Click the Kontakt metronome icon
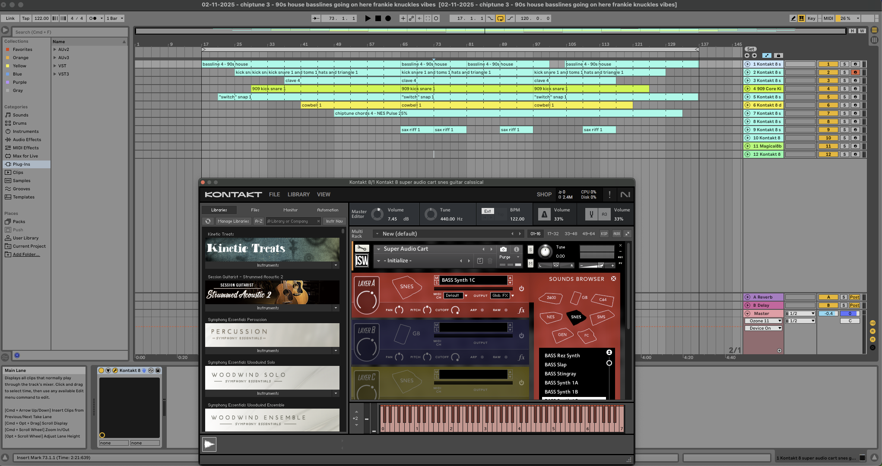Image resolution: width=882 pixels, height=466 pixels. click(x=544, y=214)
